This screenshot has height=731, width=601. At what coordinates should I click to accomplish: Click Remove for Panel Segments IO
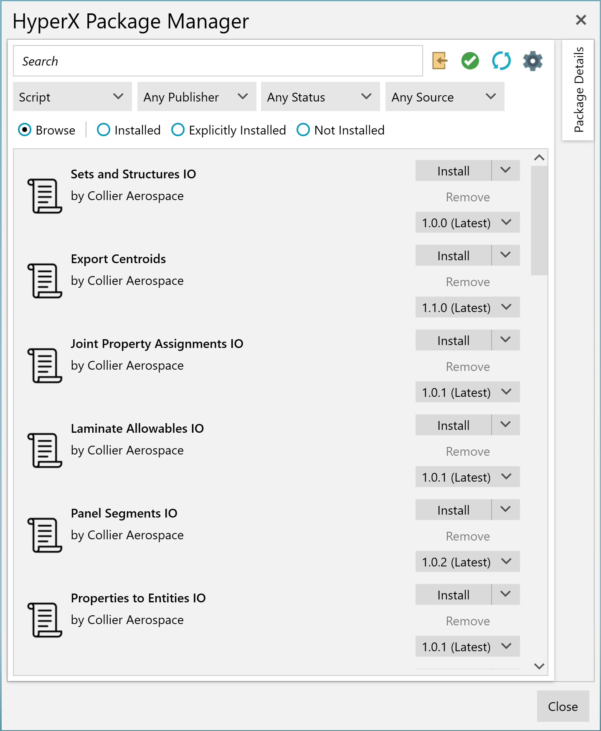coord(468,536)
